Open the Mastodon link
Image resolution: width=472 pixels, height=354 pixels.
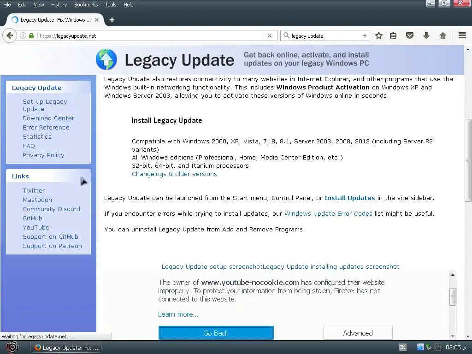coord(37,200)
